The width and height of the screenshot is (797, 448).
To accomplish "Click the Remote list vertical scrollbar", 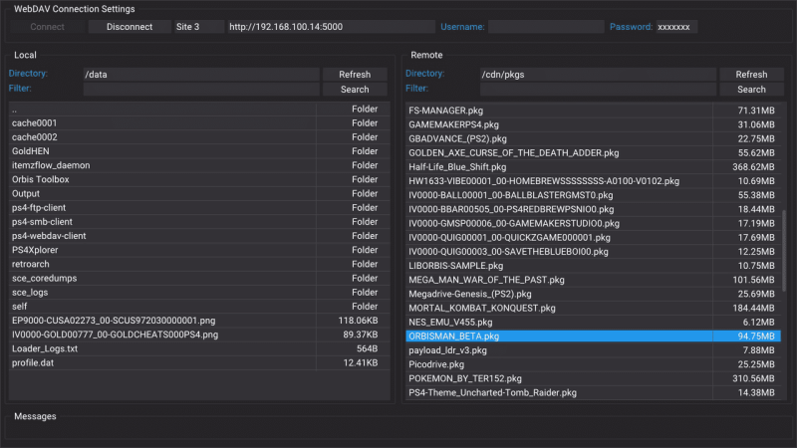I will click(x=784, y=251).
